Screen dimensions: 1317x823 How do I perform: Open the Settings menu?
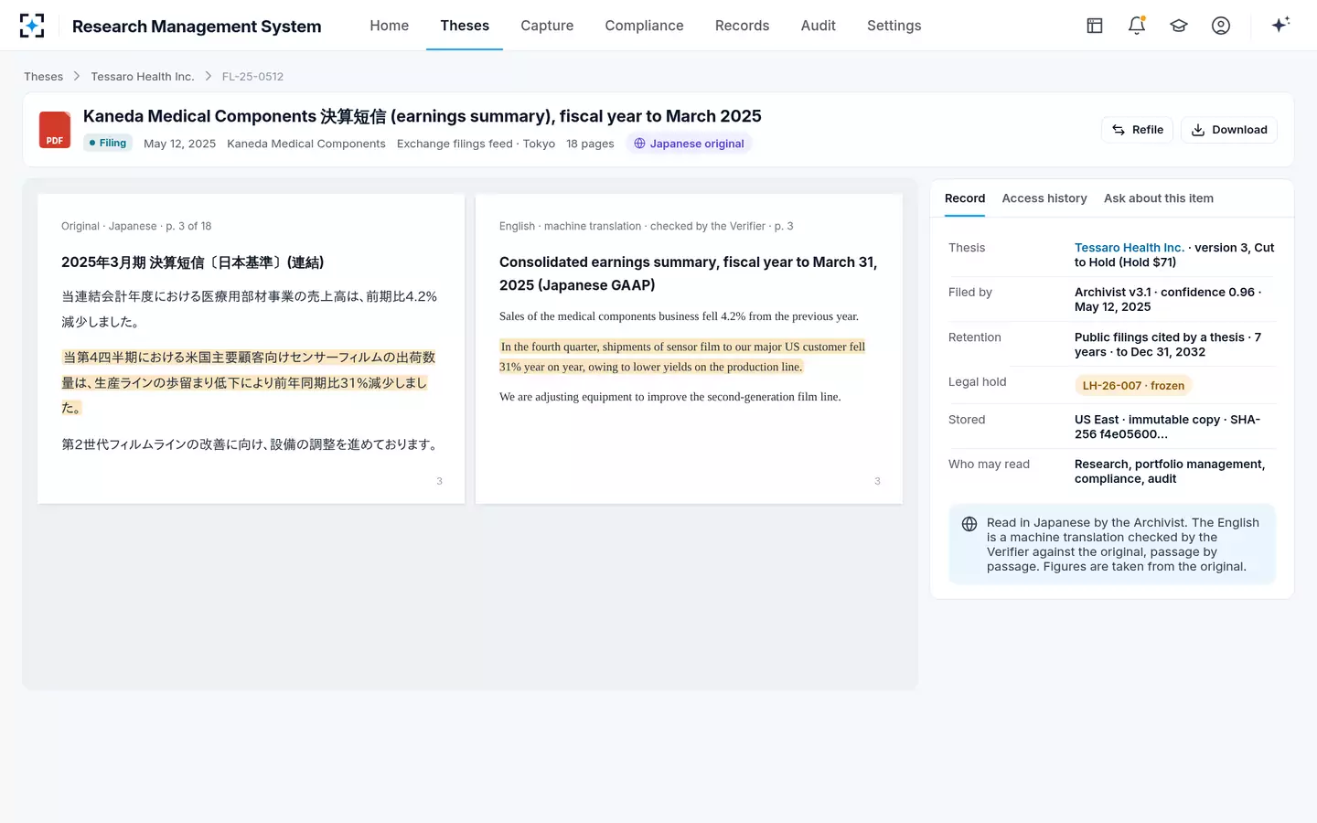(x=894, y=26)
